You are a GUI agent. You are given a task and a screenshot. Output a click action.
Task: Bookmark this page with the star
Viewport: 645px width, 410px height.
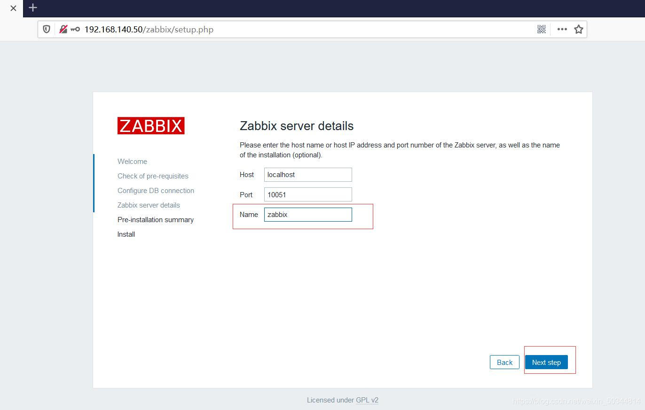click(579, 29)
